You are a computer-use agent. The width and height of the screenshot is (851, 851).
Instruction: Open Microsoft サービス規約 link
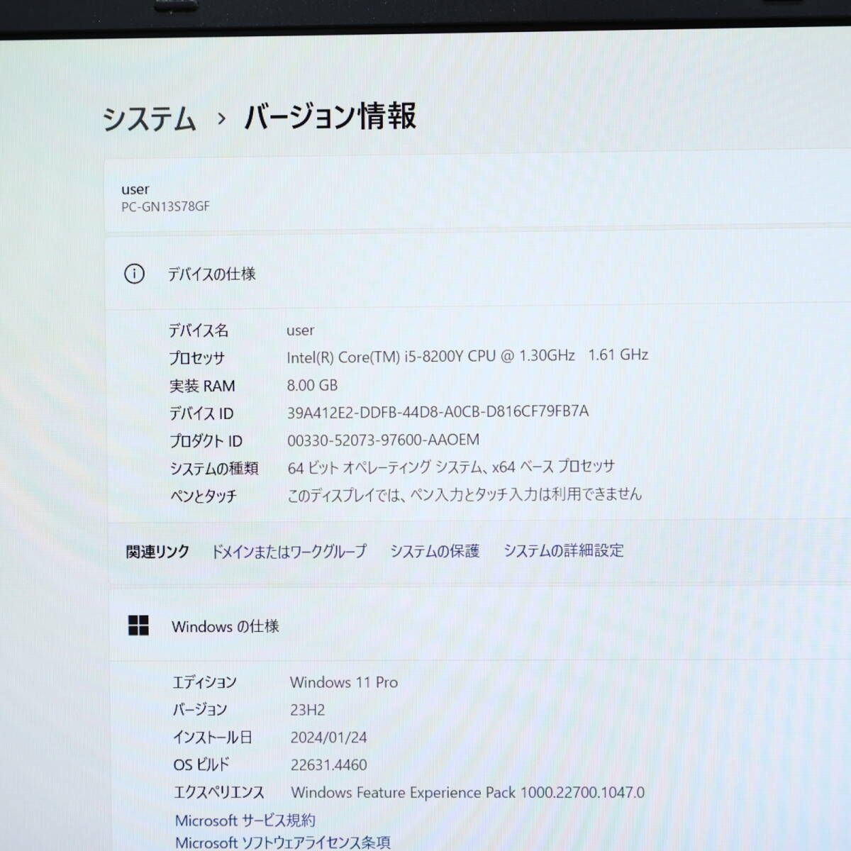pos(245,821)
